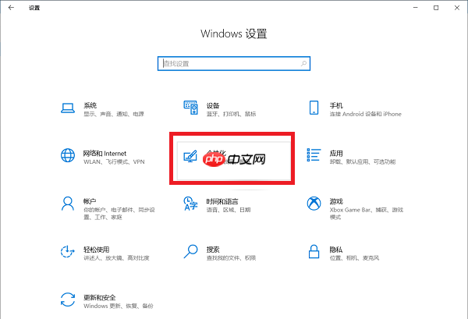Image resolution: width=468 pixels, height=319 pixels.
Task: Click the '卸载、默认应用、可选功能' description
Action: (363, 161)
